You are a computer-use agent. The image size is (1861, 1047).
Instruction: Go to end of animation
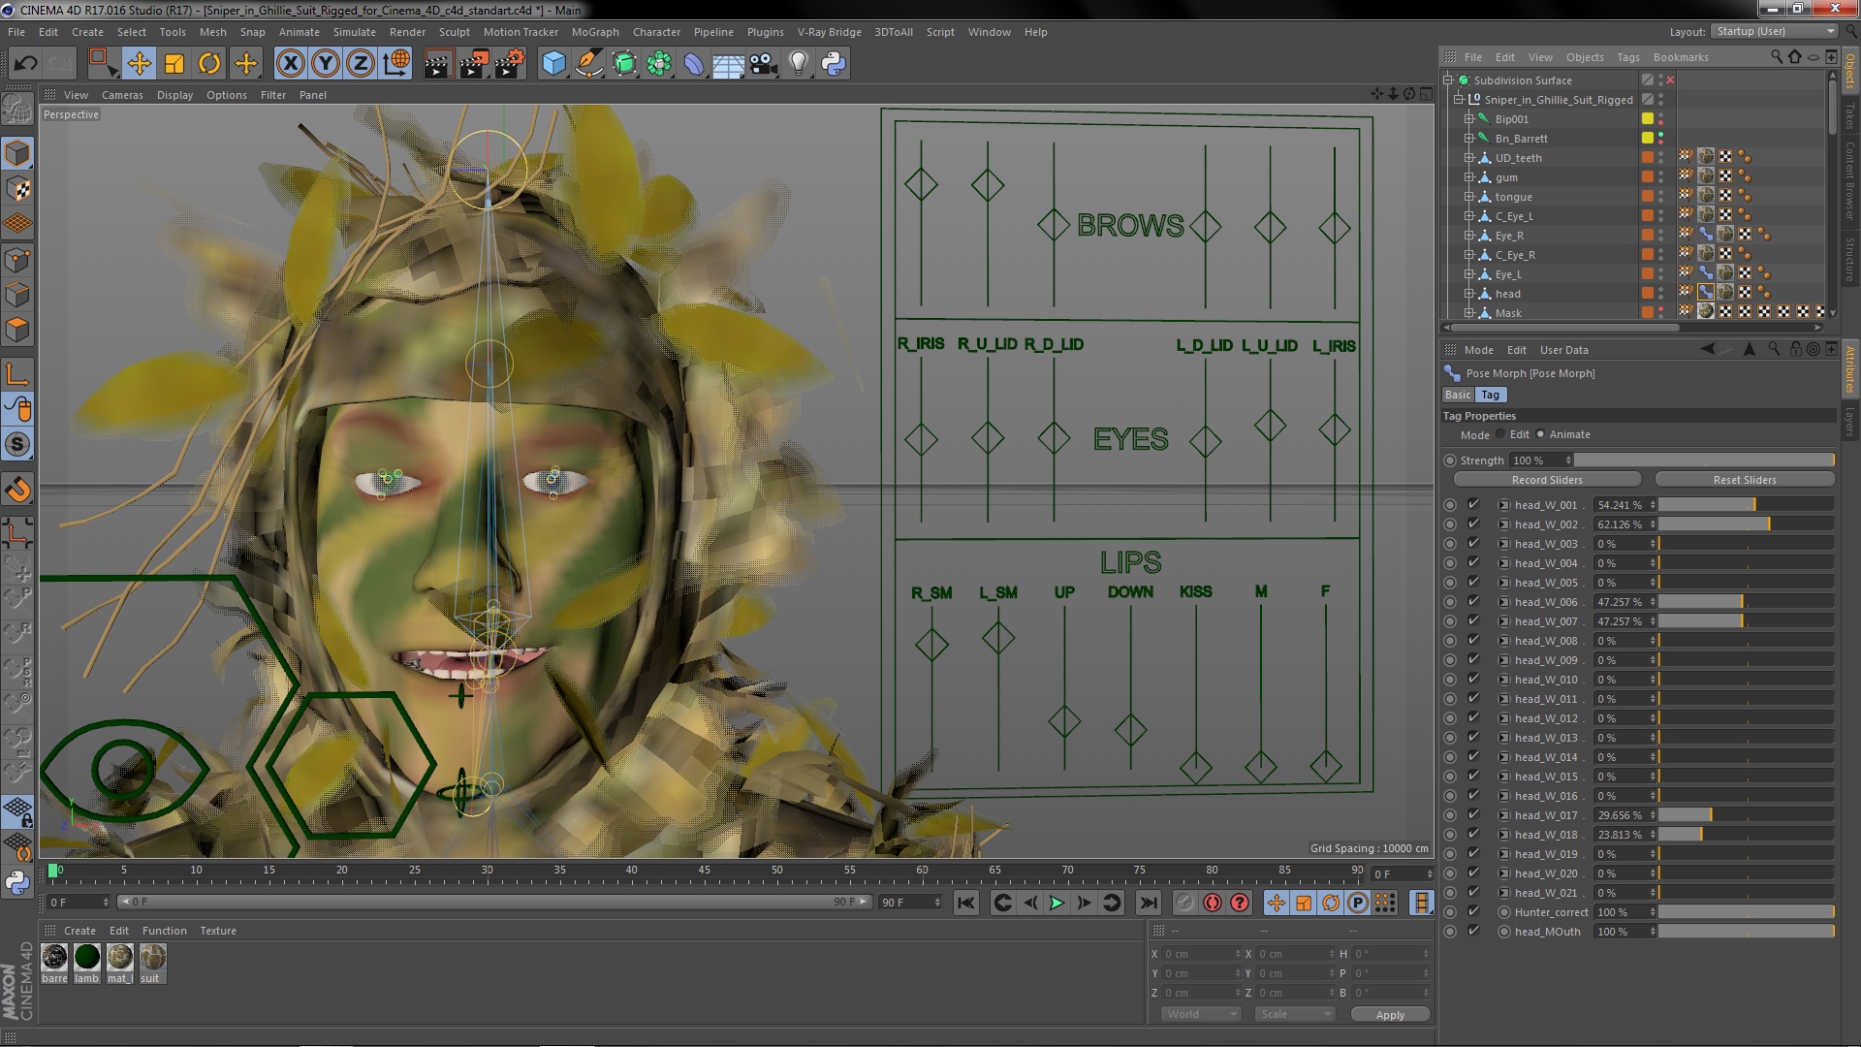[1149, 903]
